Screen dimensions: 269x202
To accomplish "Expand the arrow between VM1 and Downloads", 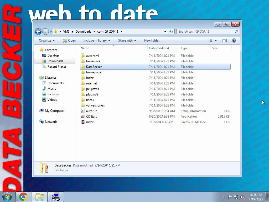I will click(x=73, y=32).
